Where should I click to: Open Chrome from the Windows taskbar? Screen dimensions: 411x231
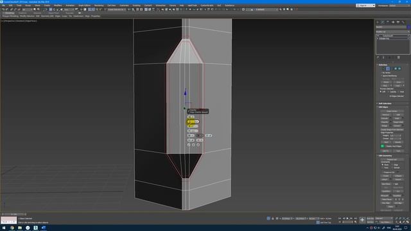[x=12, y=228]
